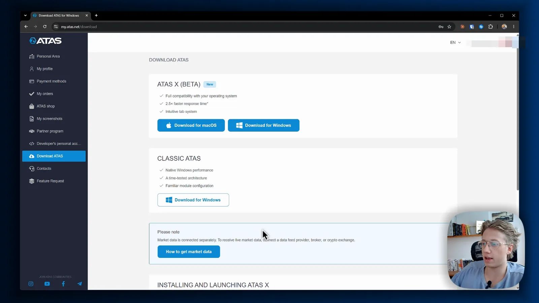The width and height of the screenshot is (539, 303).
Task: Open the YouTube community icon
Action: pos(47,284)
